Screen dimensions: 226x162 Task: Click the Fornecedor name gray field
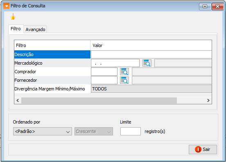point(172,80)
